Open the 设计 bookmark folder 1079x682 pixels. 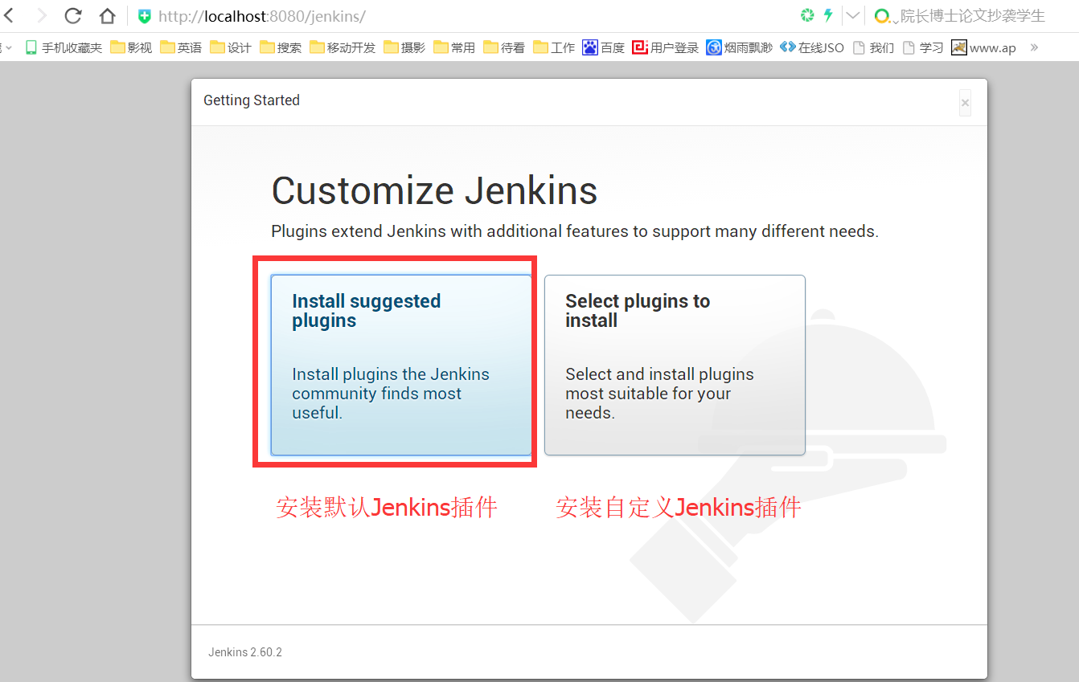pos(231,47)
